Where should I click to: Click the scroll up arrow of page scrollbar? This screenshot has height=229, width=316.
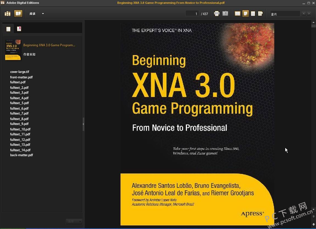[313, 22]
